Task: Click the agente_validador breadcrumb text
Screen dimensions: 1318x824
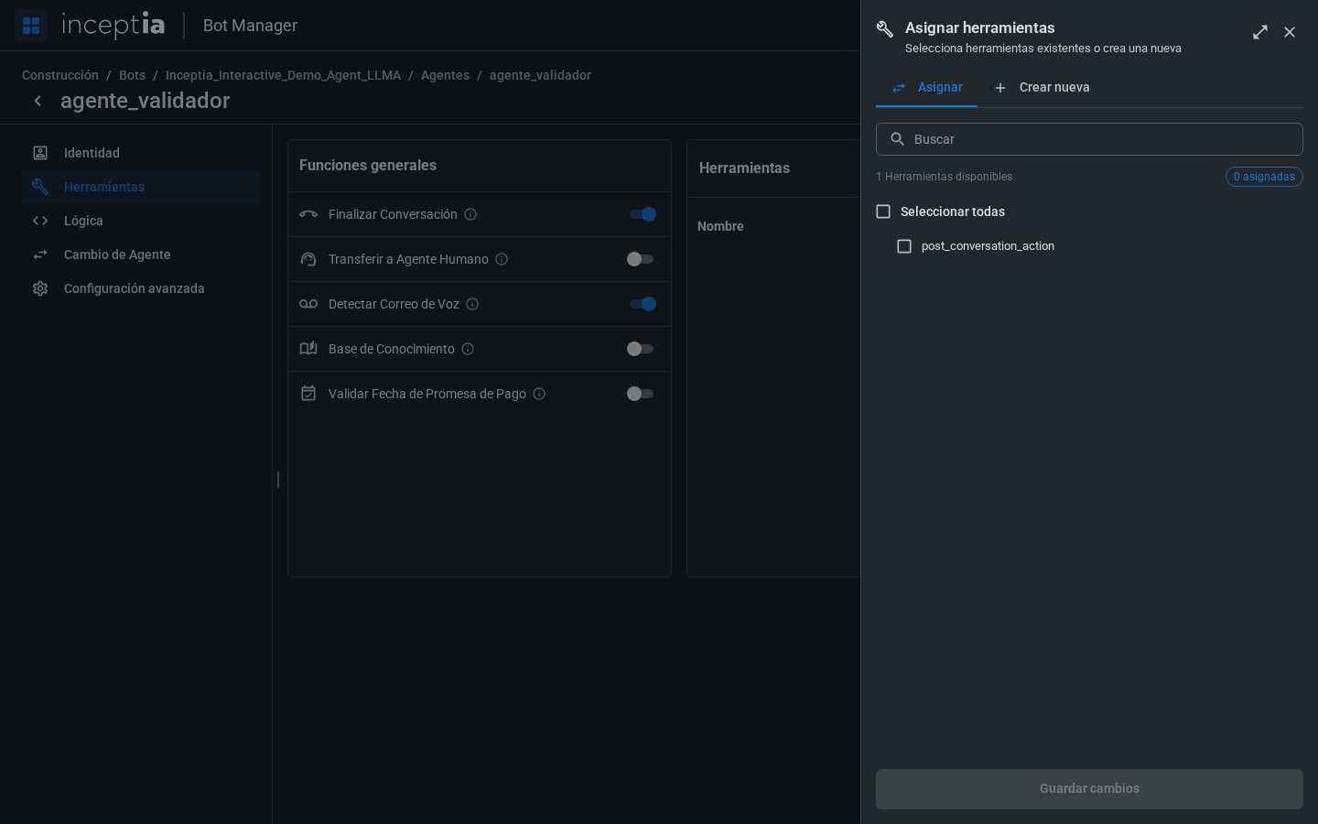Action: tap(540, 75)
